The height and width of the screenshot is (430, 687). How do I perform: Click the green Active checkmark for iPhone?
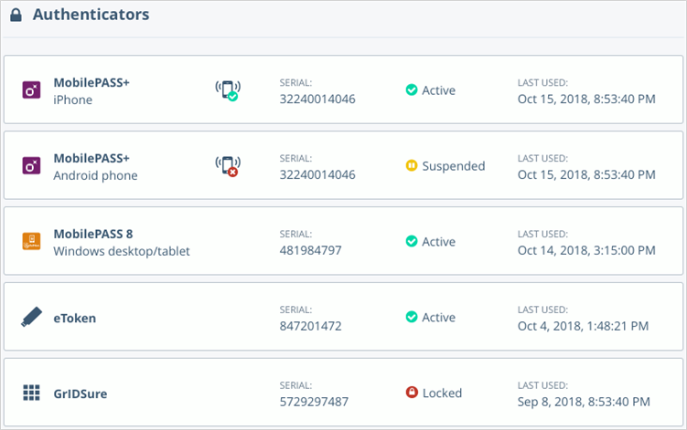tap(412, 90)
